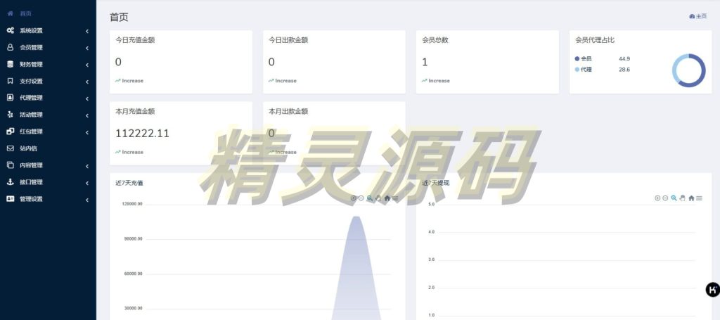This screenshot has width=720, height=320.
Task: Open the hamburger menu on 近7天提现 chart
Action: coord(699,198)
